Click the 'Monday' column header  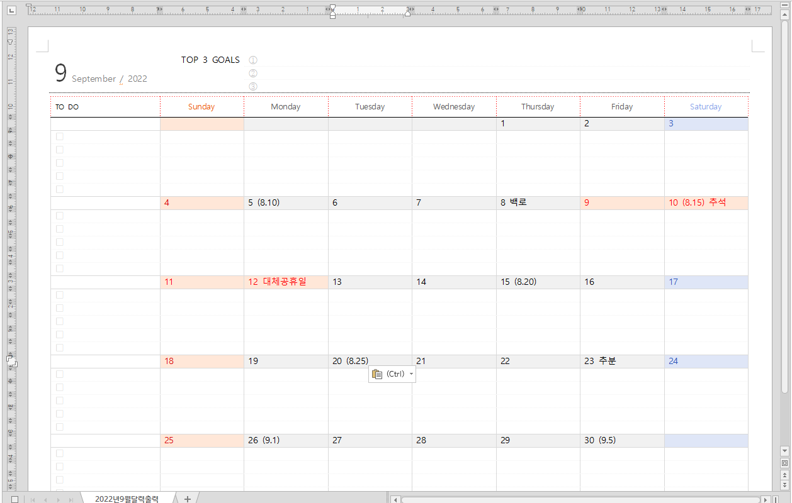286,107
